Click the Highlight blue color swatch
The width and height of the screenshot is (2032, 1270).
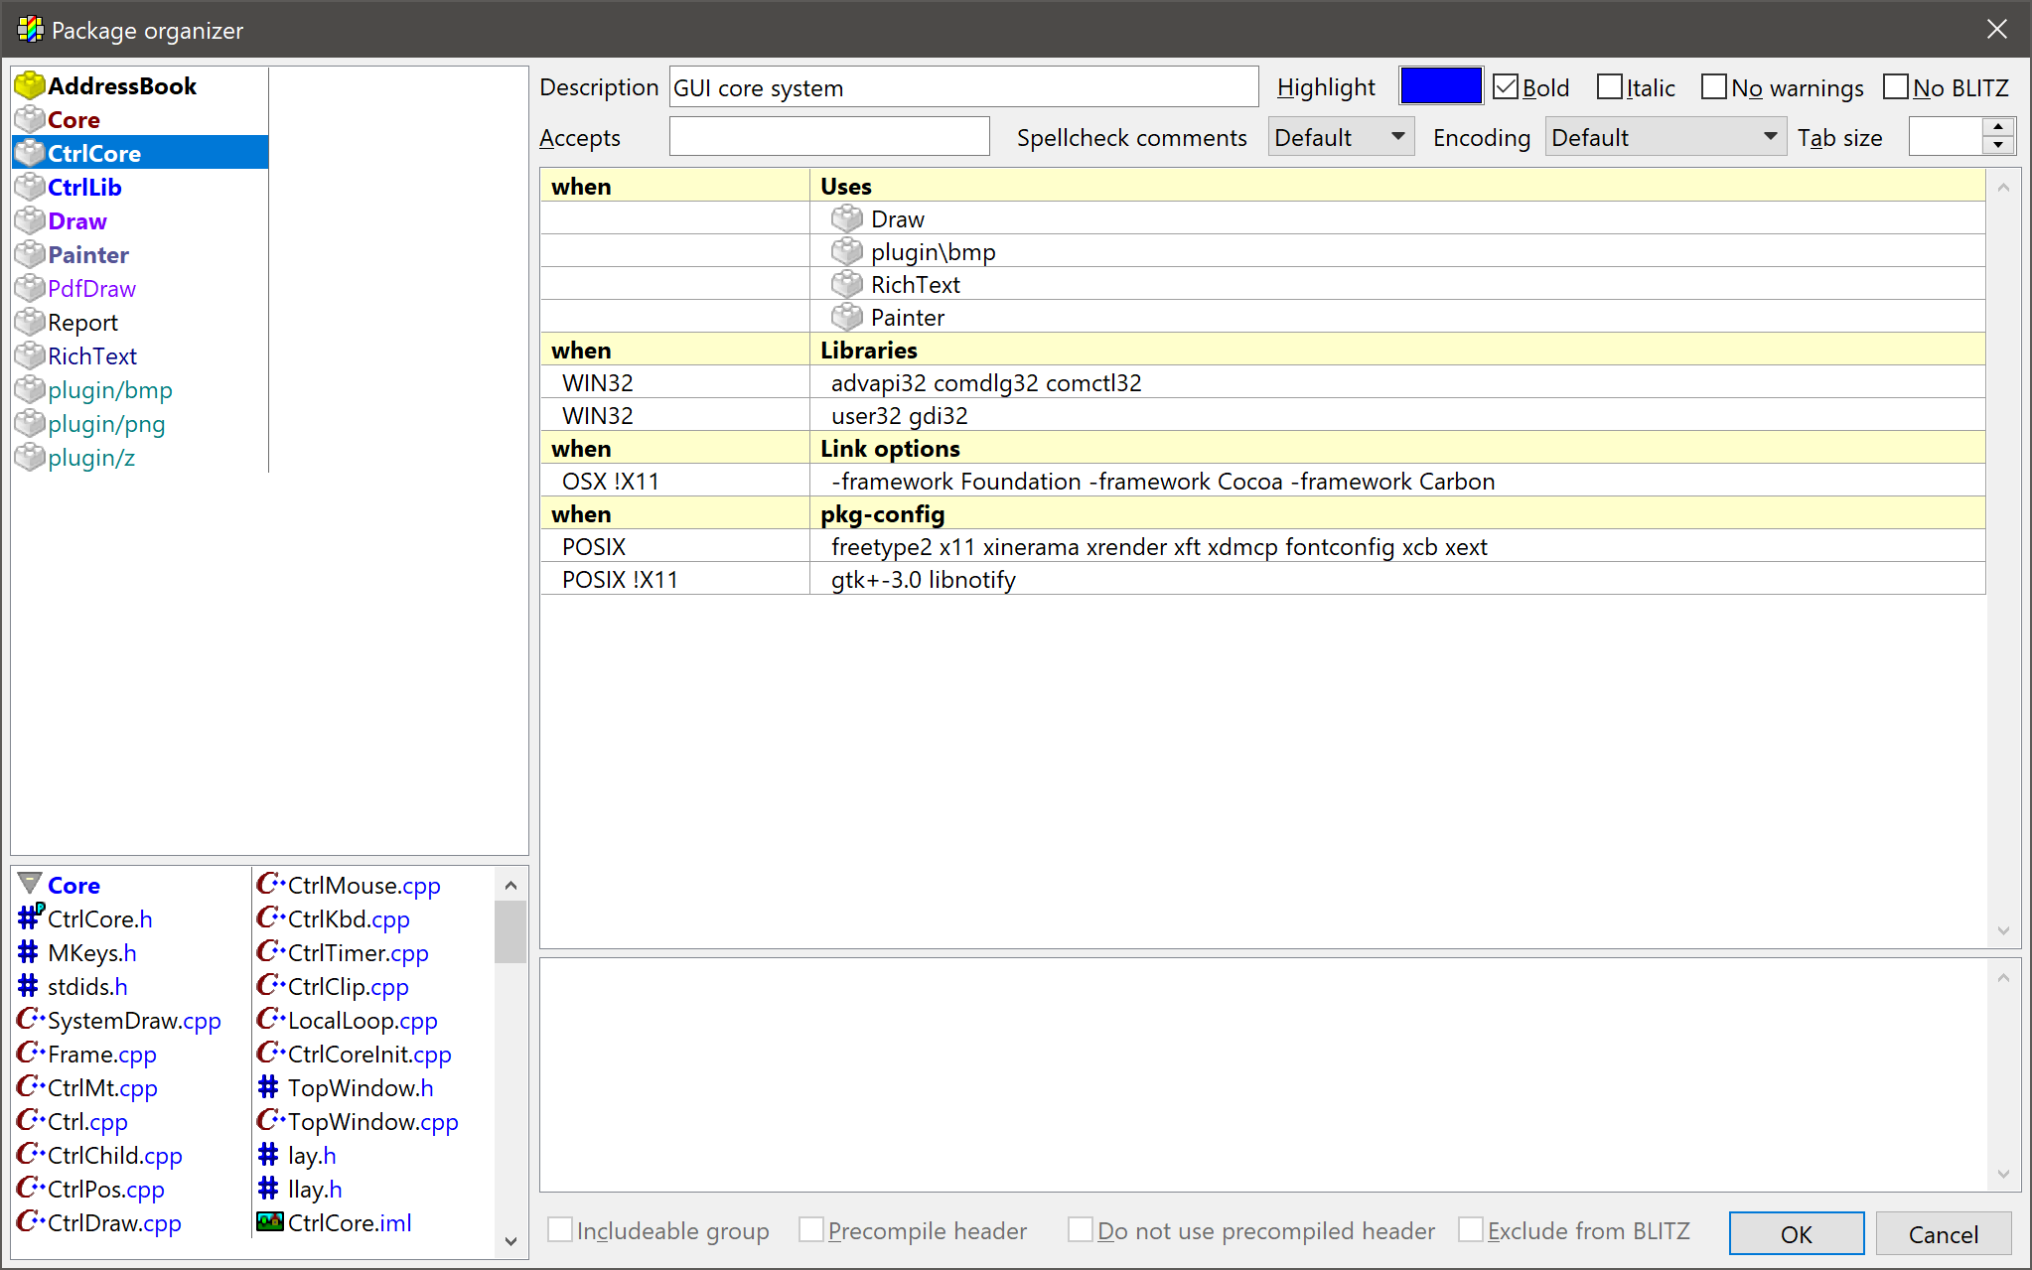point(1440,86)
